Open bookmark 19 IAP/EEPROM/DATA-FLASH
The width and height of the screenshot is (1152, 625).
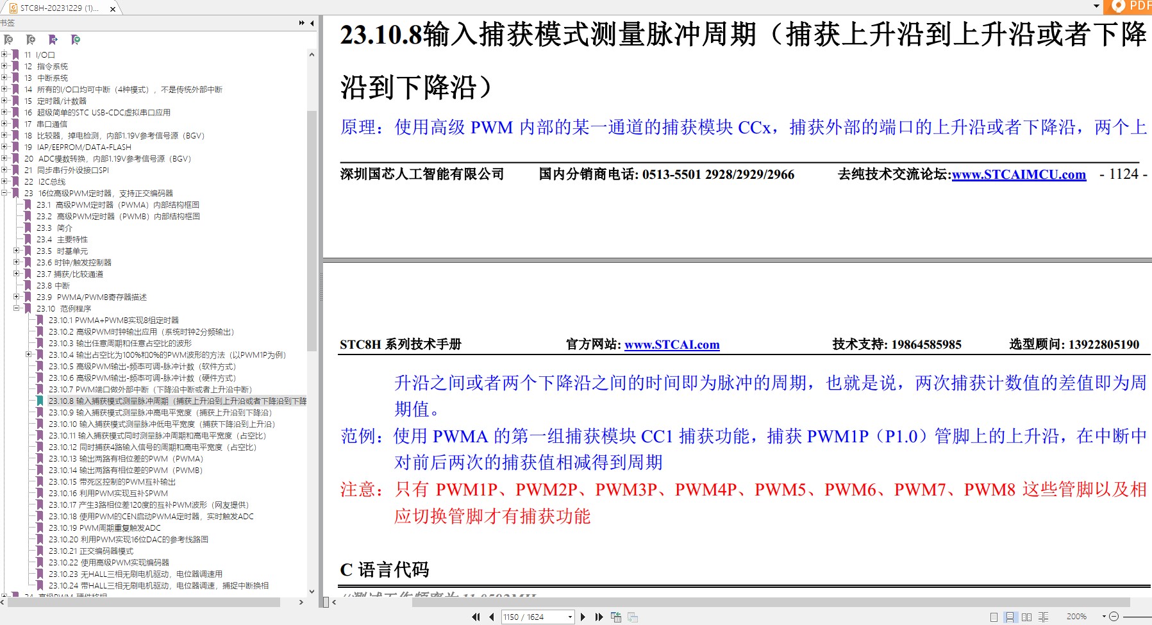(78, 147)
